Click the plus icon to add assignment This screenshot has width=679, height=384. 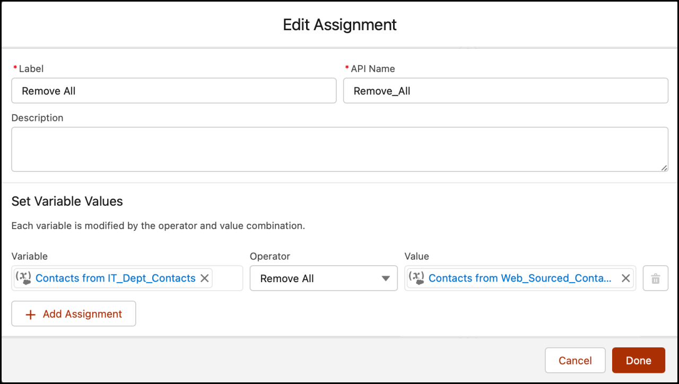click(x=31, y=315)
